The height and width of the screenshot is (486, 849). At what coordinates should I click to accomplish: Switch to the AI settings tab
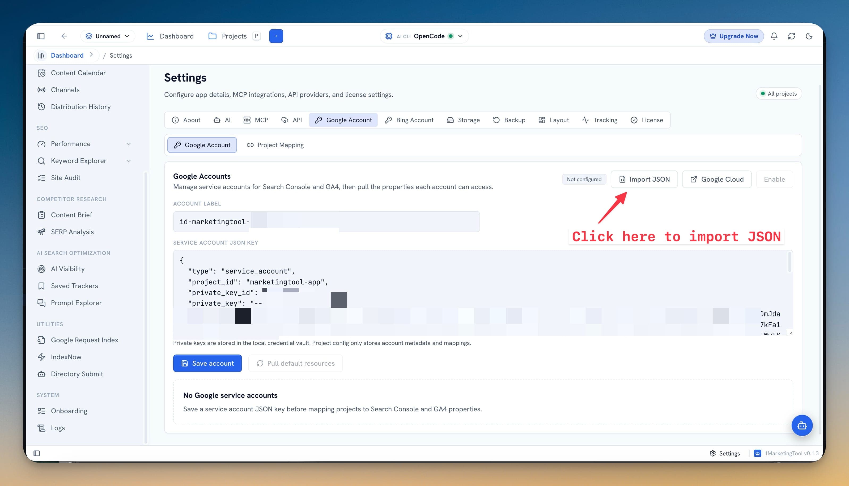[222, 120]
